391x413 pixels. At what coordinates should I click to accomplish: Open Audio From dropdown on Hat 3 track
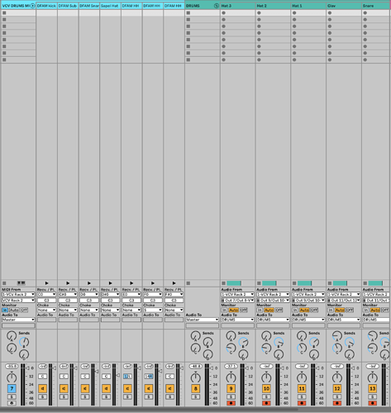click(237, 294)
